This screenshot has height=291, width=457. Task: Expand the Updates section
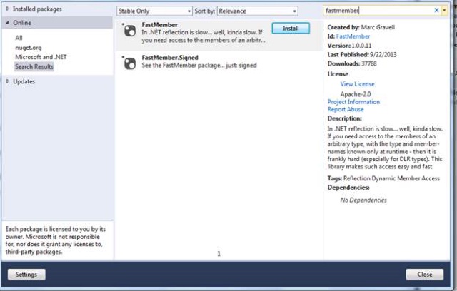pyautogui.click(x=8, y=81)
